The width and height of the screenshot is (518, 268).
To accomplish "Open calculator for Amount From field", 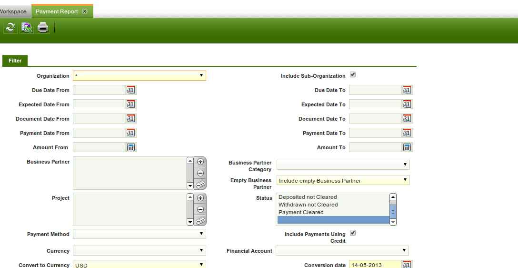I will (x=131, y=147).
